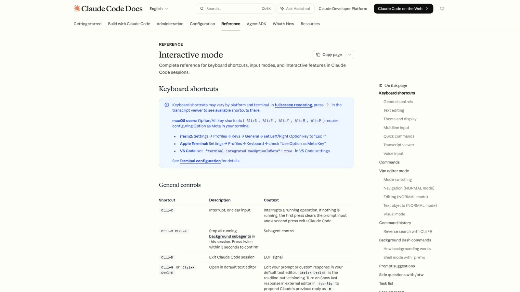Click the Keyboard shortcuts heading
The width and height of the screenshot is (520, 292).
click(x=188, y=89)
